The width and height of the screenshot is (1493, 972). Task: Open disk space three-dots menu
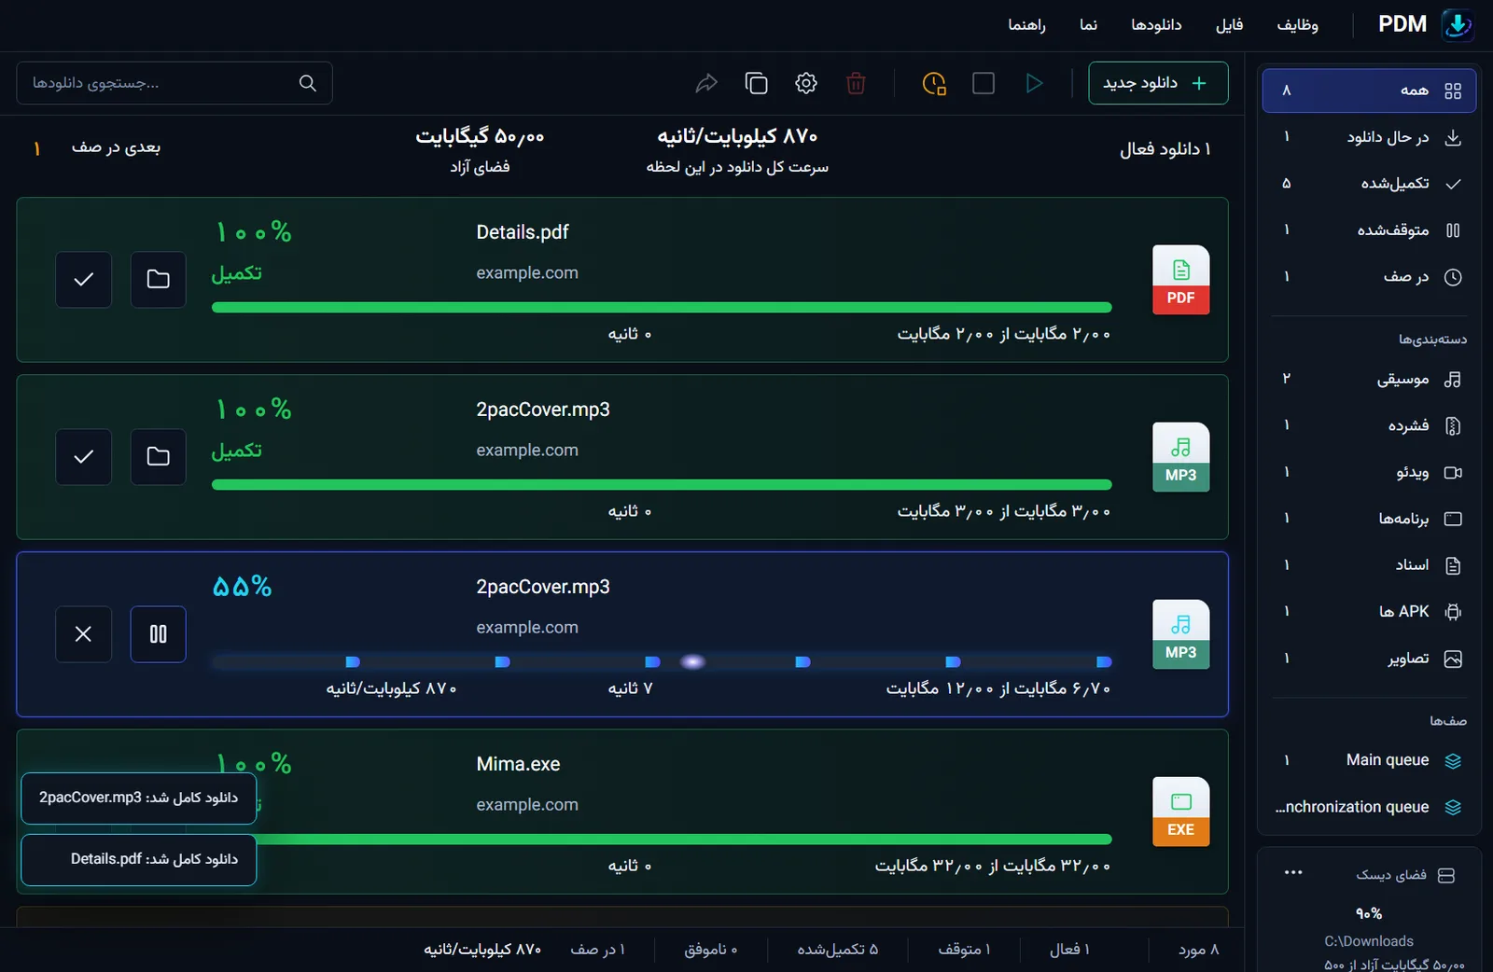pyautogui.click(x=1292, y=873)
